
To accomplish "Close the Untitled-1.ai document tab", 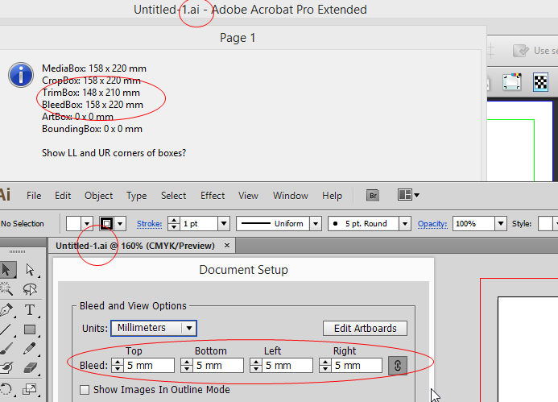I will coord(227,246).
